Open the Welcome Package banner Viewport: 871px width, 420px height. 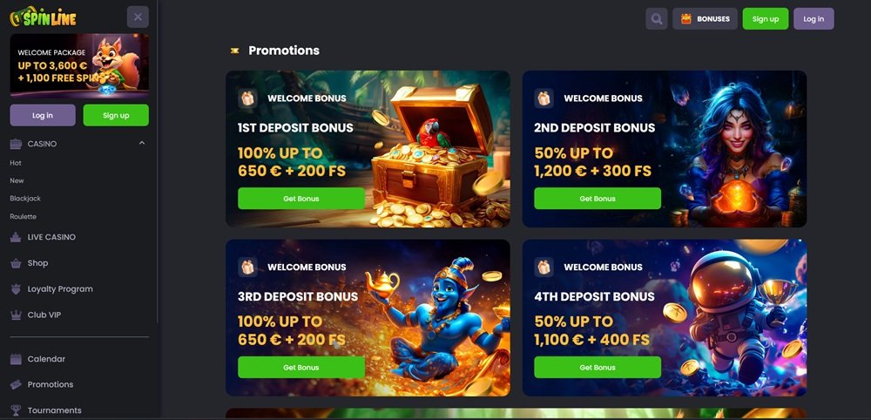click(79, 65)
